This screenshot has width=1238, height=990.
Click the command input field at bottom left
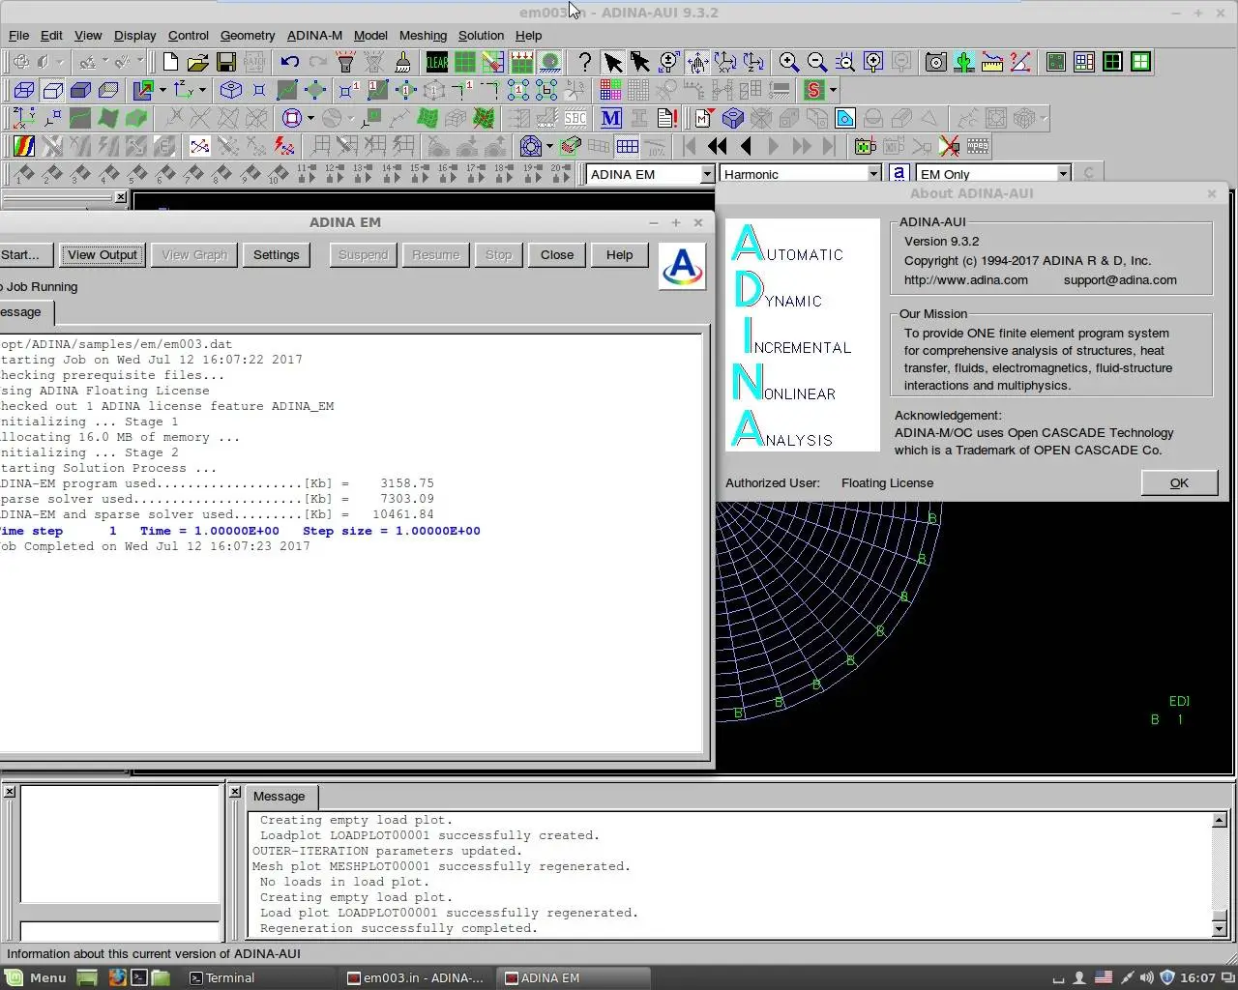tap(120, 932)
